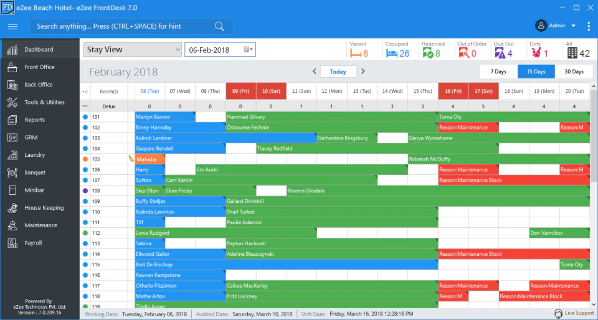Collapse the Delux room type row

coord(85,106)
